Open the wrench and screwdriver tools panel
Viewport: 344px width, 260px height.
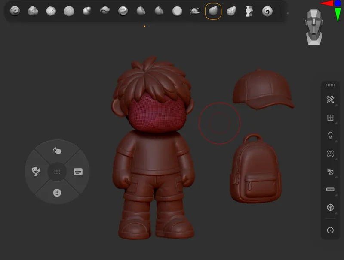pyautogui.click(x=330, y=100)
